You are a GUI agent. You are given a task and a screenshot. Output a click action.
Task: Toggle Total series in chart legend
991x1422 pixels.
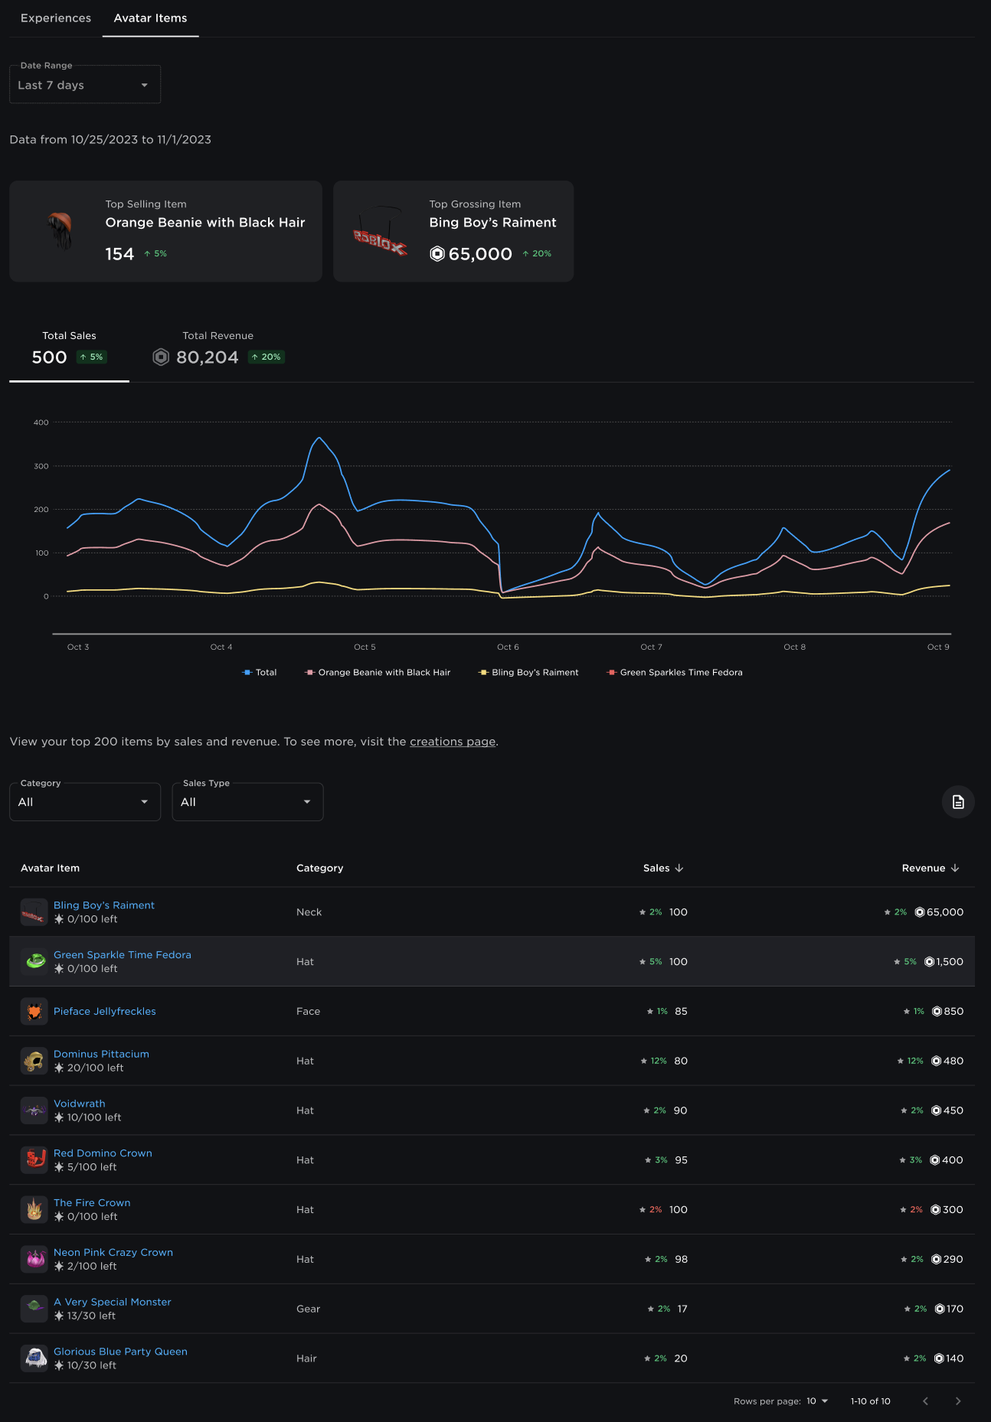click(x=259, y=672)
